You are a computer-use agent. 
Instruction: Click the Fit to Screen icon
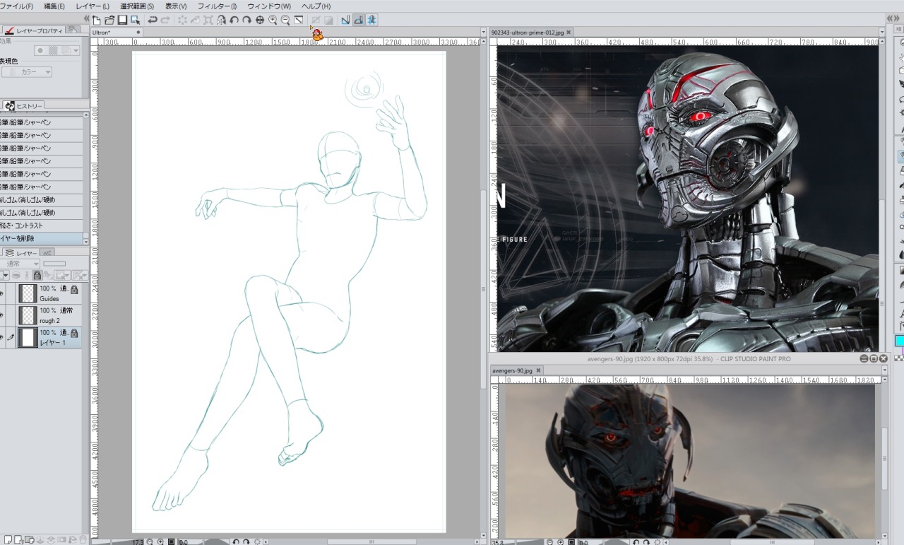(x=299, y=20)
